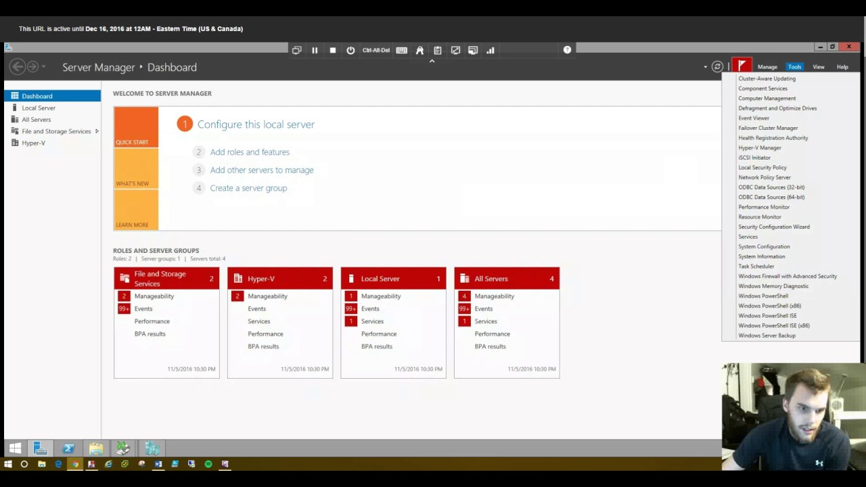The height and width of the screenshot is (487, 866).
Task: Click the stop button in the remote console toolbar
Action: (333, 50)
